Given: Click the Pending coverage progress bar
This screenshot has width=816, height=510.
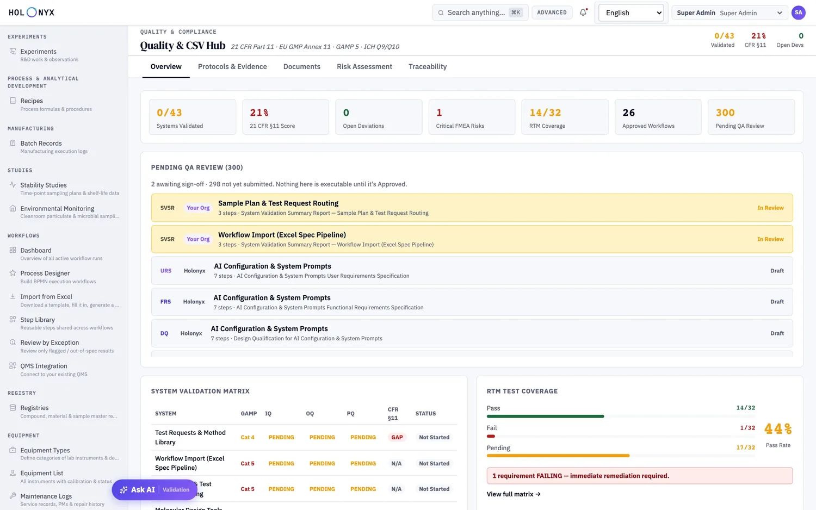Looking at the screenshot, I should coord(621,456).
